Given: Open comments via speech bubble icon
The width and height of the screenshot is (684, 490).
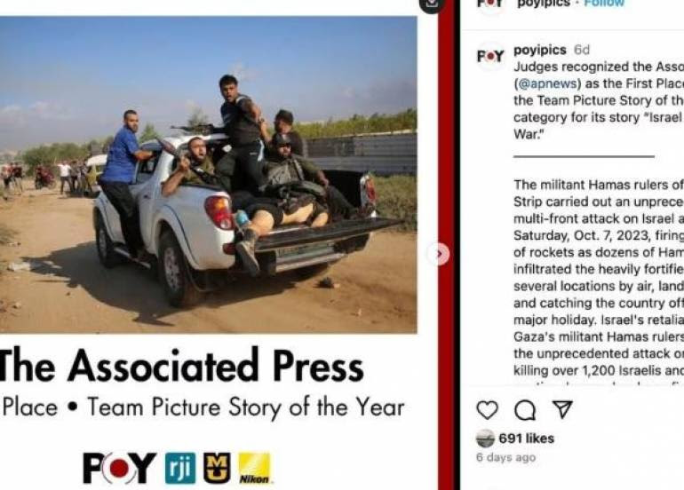Looking at the screenshot, I should point(525,410).
